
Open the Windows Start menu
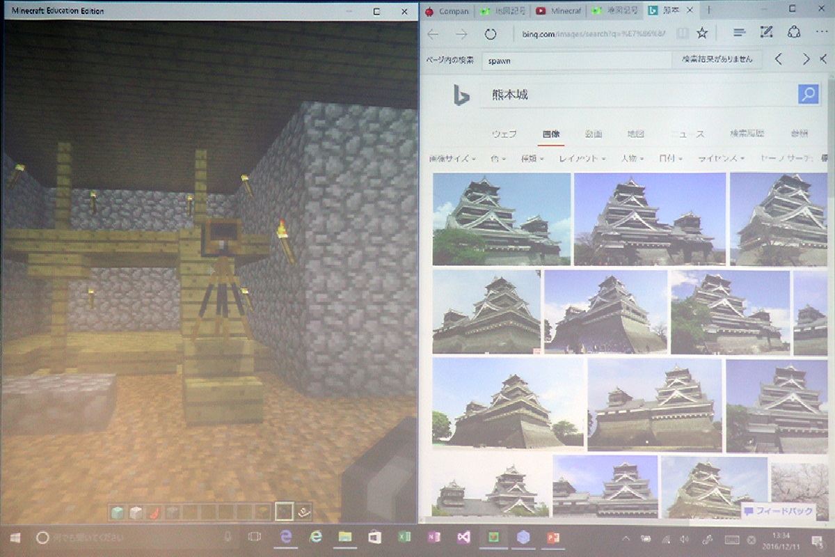coord(15,538)
